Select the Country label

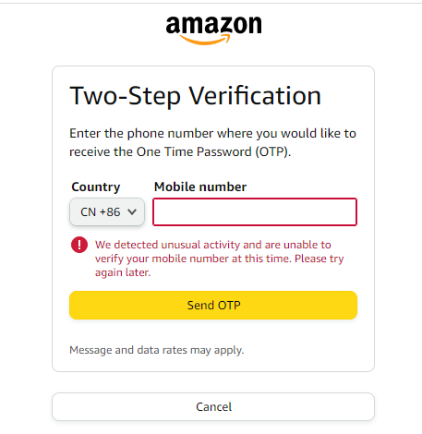point(96,187)
